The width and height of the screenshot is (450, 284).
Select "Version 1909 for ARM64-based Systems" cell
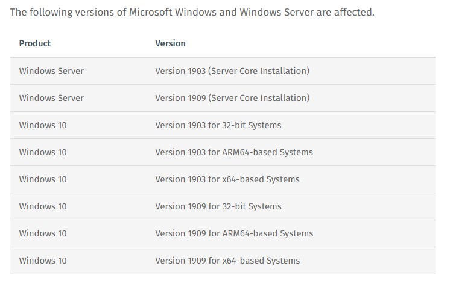click(234, 233)
